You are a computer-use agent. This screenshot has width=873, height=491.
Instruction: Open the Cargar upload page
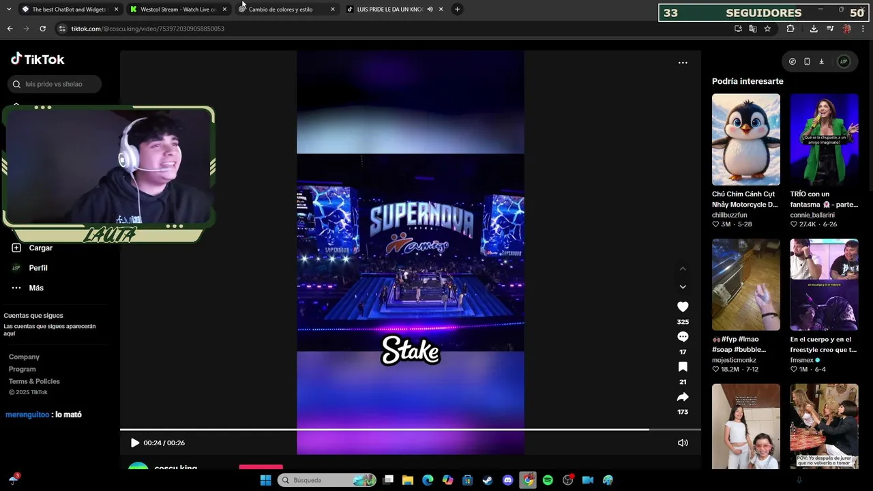[x=32, y=248]
